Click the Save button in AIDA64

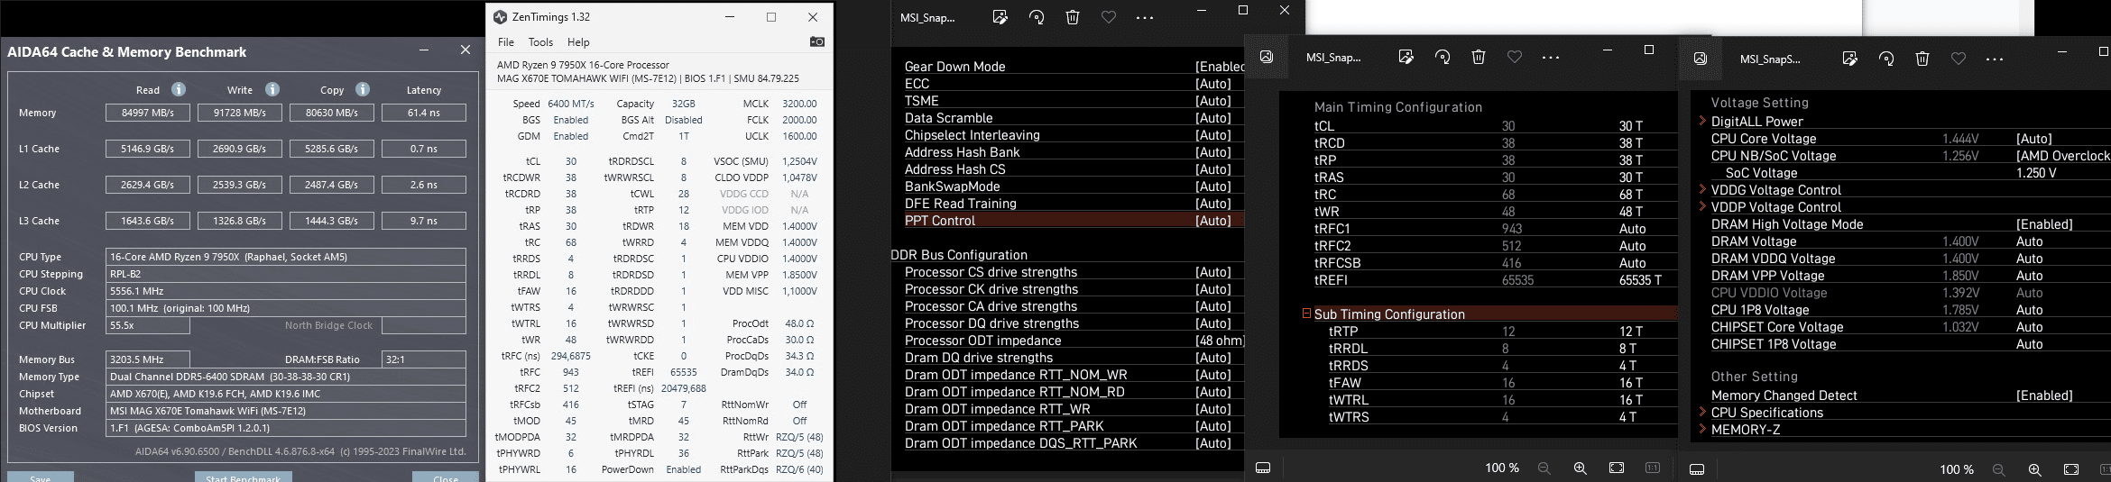(41, 477)
